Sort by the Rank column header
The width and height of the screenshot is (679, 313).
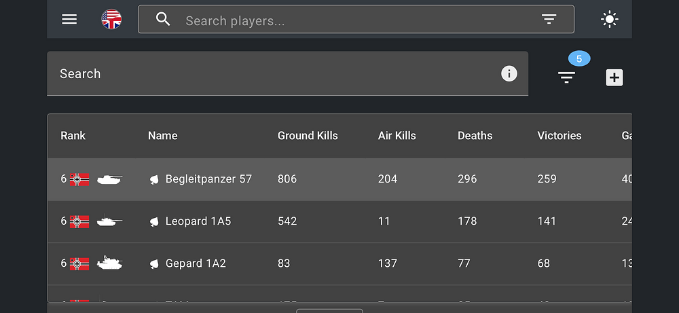tap(73, 136)
